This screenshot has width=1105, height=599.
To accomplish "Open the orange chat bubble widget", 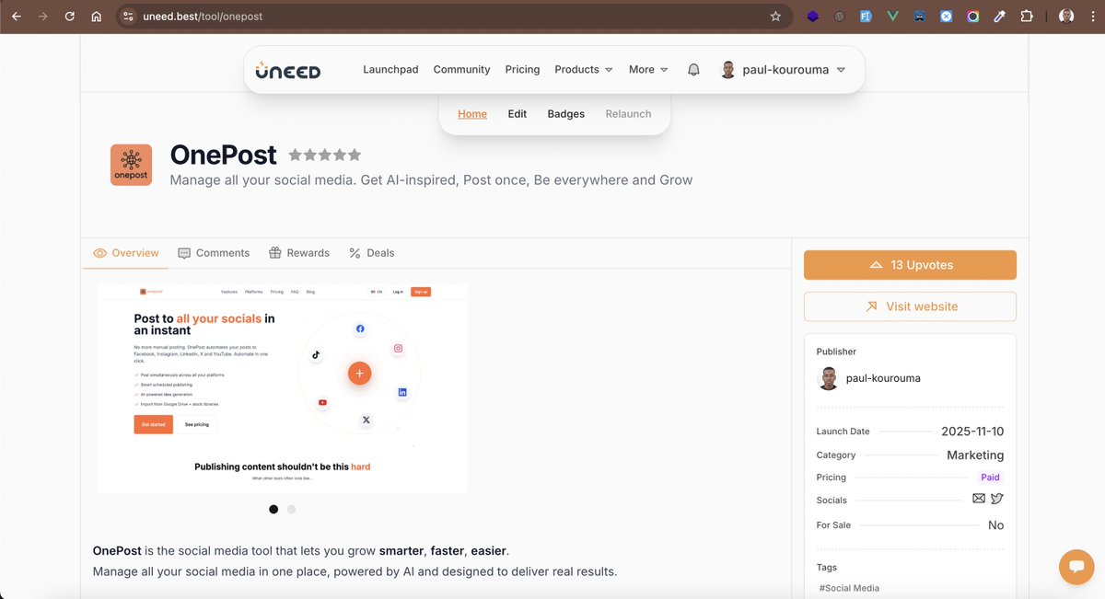I will 1076,567.
